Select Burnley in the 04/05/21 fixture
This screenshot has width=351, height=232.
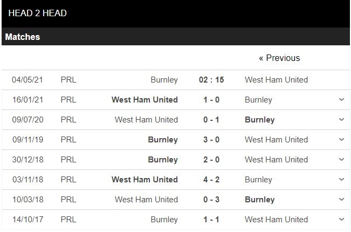(164, 80)
